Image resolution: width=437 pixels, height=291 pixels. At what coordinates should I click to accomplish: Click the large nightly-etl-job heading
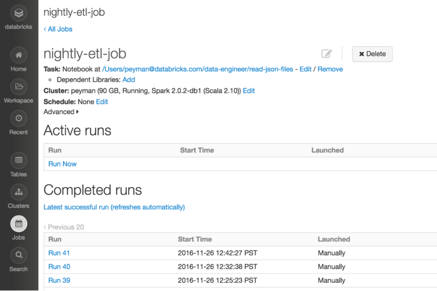point(85,54)
